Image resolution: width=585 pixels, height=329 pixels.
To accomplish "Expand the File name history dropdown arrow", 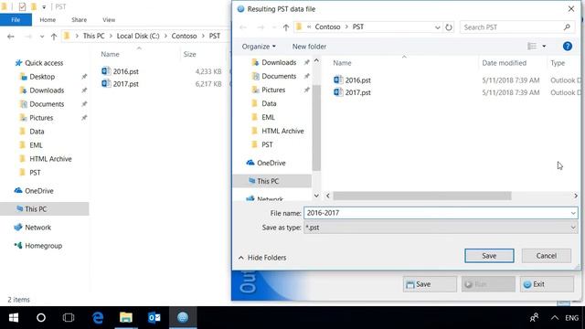I will tap(573, 213).
